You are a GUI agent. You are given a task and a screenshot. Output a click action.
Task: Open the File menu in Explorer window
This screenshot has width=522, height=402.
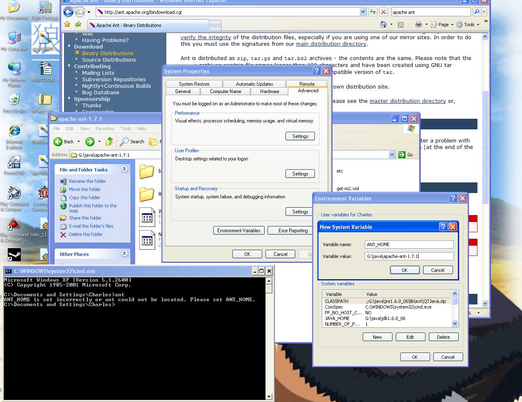point(56,129)
